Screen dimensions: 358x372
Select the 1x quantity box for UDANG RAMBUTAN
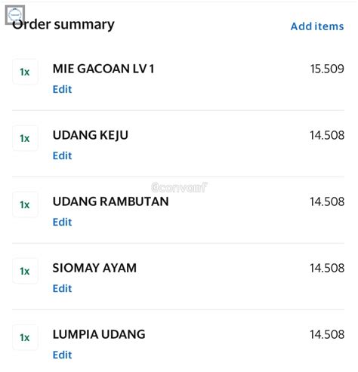click(25, 204)
